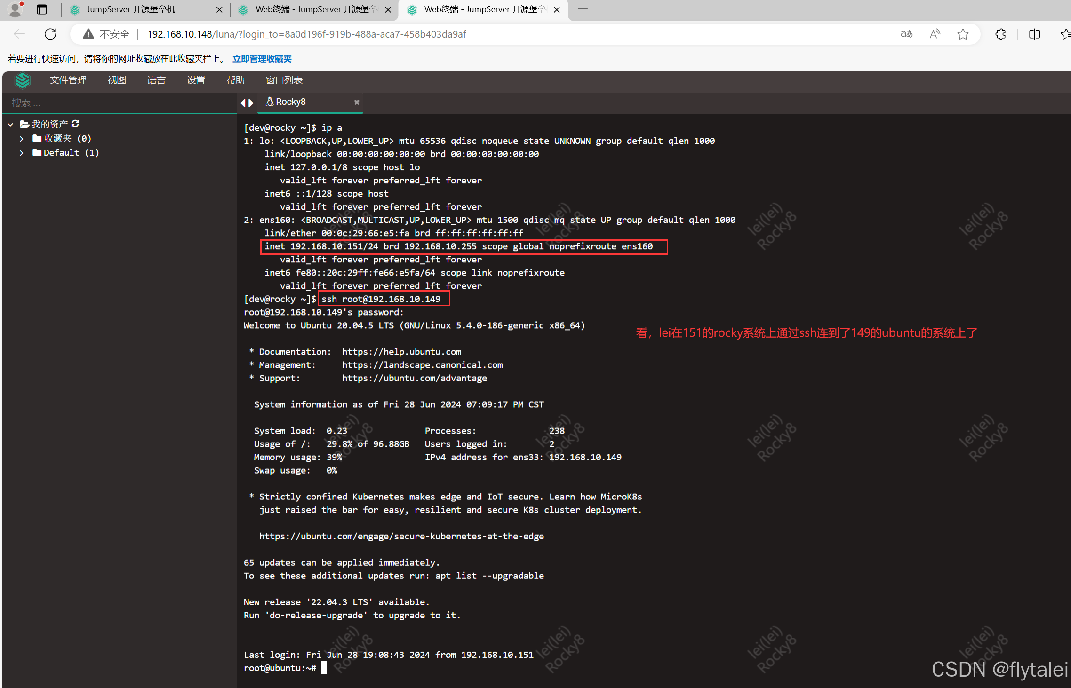Click the right terminal tab arrow
Image resolution: width=1071 pixels, height=688 pixels.
point(251,103)
